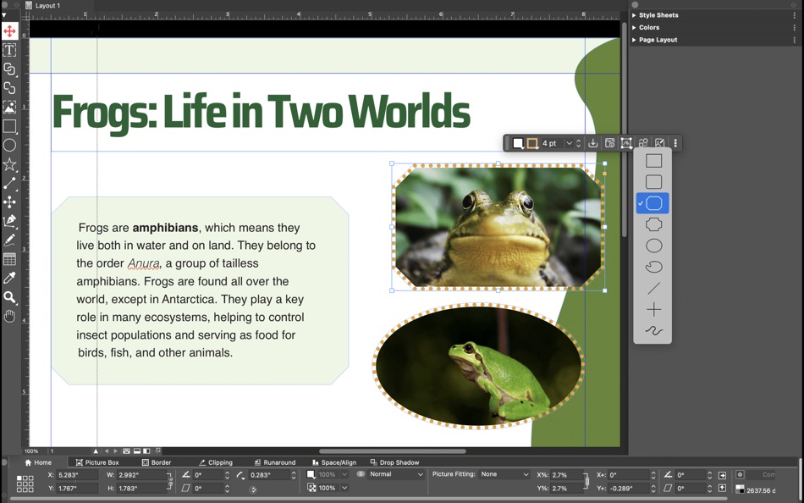Select the Picture Content tool
The height and width of the screenshot is (503, 804).
[x=9, y=107]
